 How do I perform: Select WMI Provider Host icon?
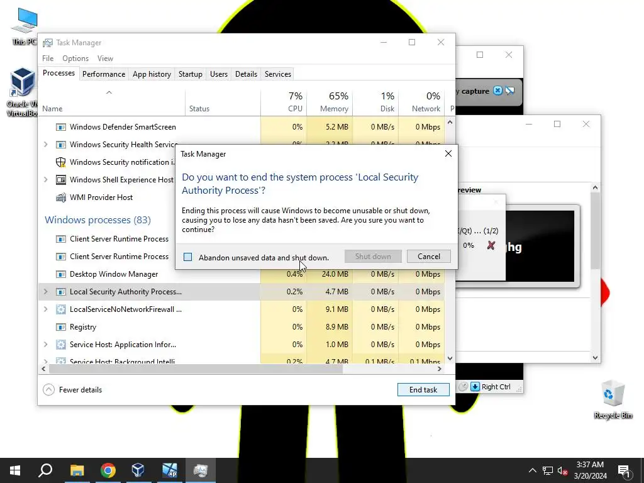pyautogui.click(x=61, y=197)
